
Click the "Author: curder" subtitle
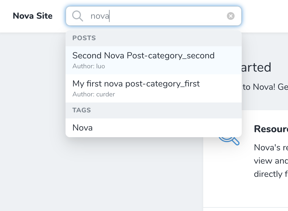coord(94,94)
